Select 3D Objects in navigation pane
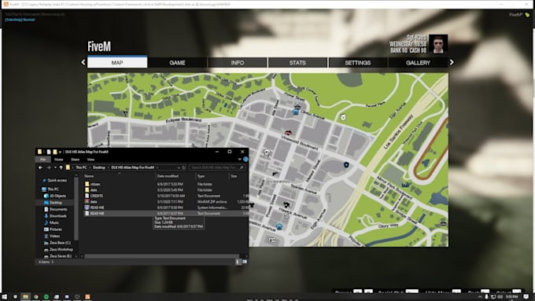 pos(57,196)
